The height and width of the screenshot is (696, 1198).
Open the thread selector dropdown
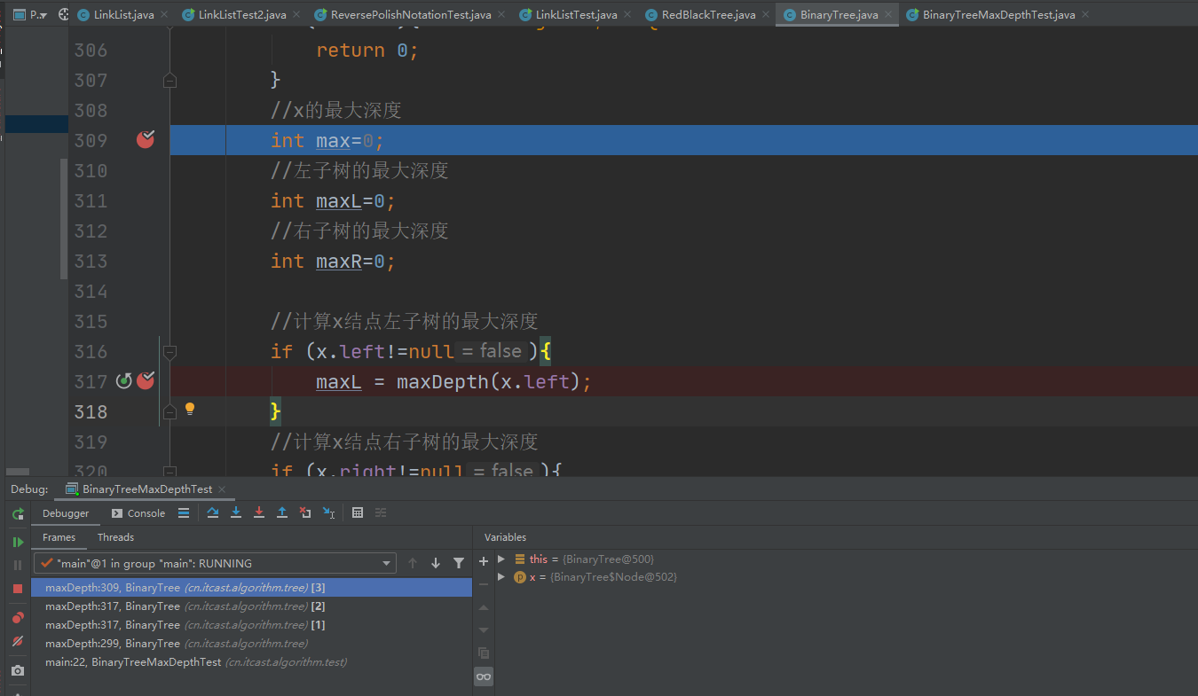386,563
